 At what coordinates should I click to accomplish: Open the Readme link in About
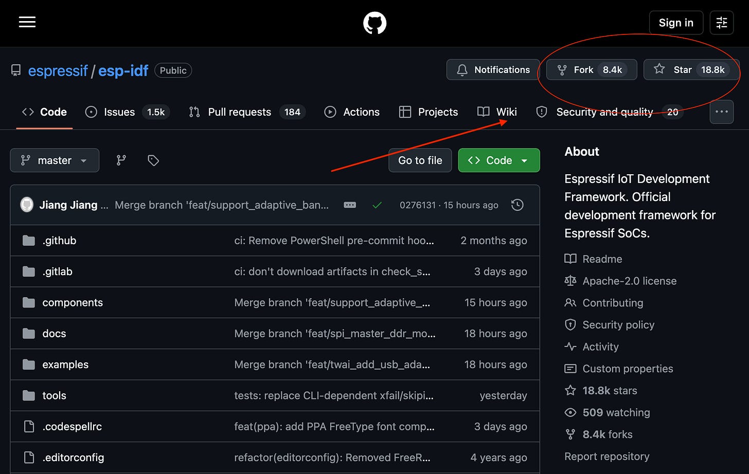(x=593, y=259)
